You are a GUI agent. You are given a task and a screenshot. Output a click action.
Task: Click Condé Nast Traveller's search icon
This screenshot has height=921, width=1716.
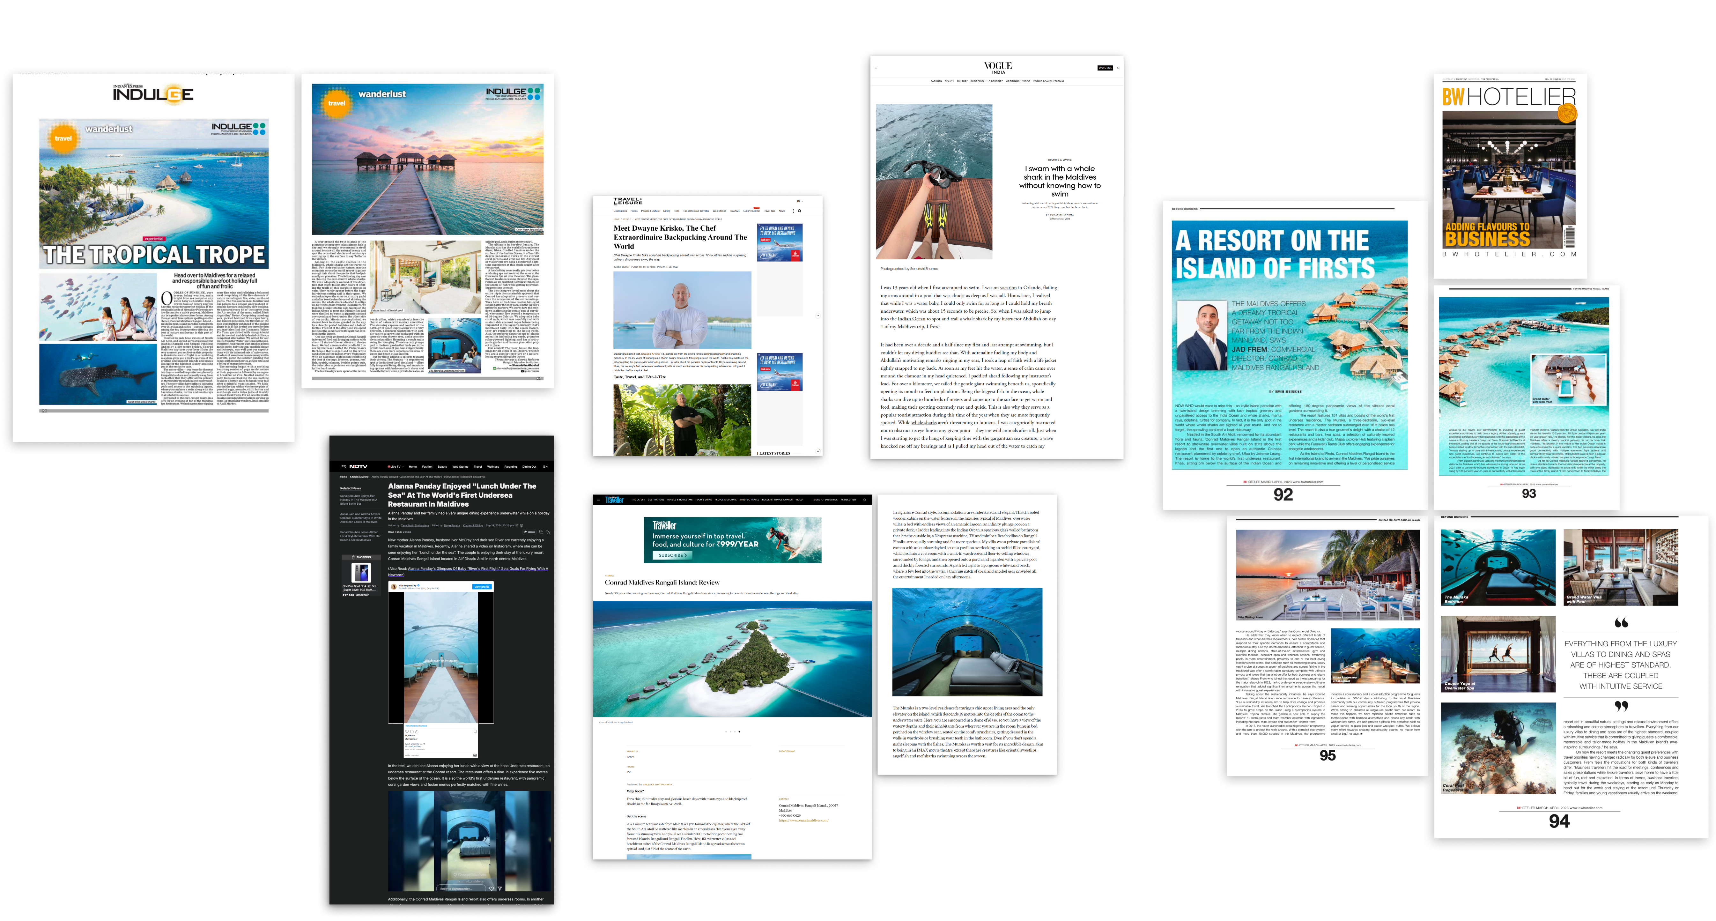coord(865,500)
